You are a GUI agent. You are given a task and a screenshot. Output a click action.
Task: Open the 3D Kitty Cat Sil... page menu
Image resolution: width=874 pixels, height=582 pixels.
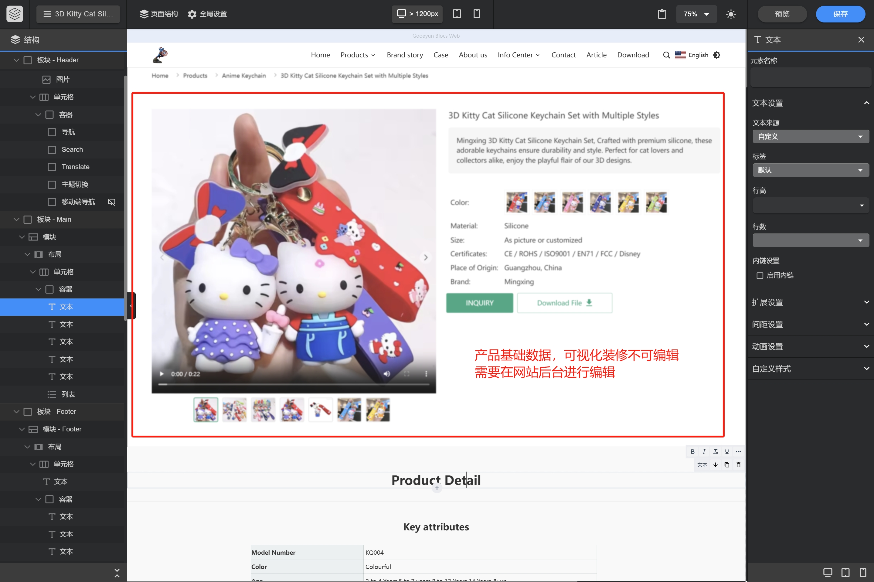(x=78, y=14)
